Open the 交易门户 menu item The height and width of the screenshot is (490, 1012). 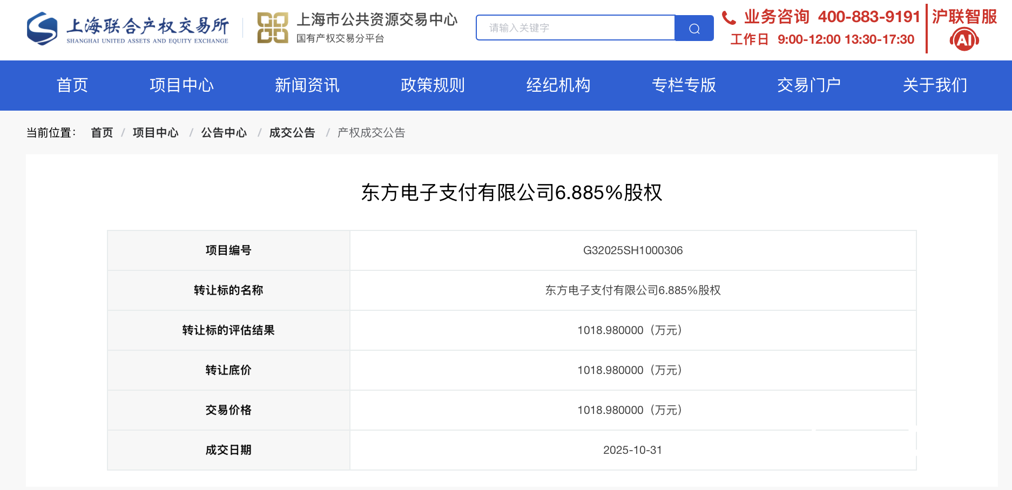pos(809,85)
